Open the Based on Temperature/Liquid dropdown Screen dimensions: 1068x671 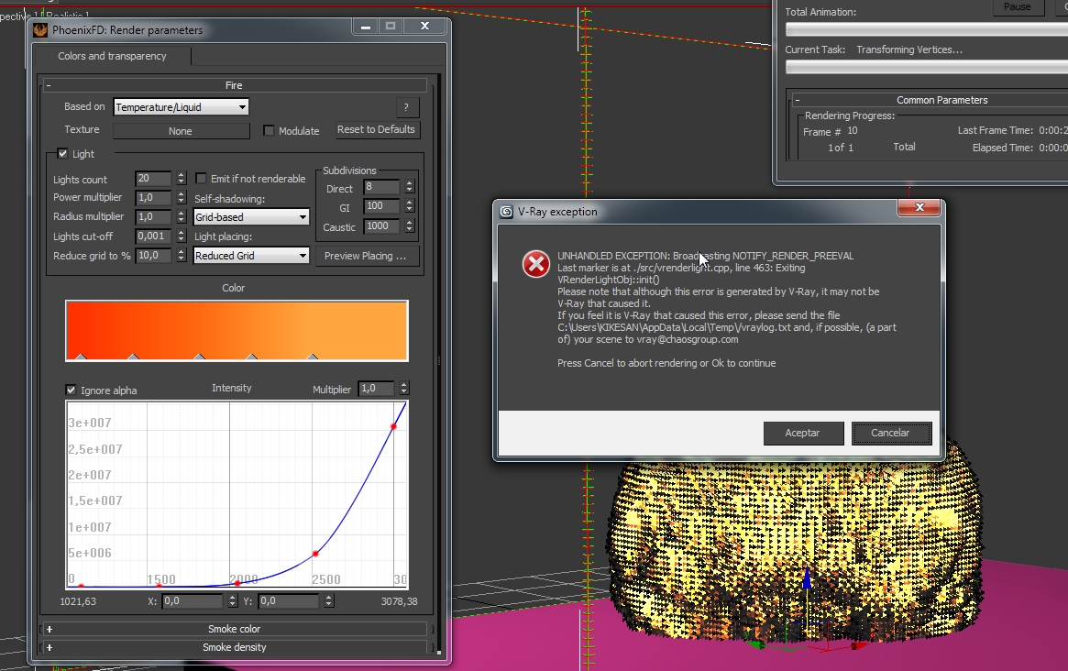click(181, 107)
